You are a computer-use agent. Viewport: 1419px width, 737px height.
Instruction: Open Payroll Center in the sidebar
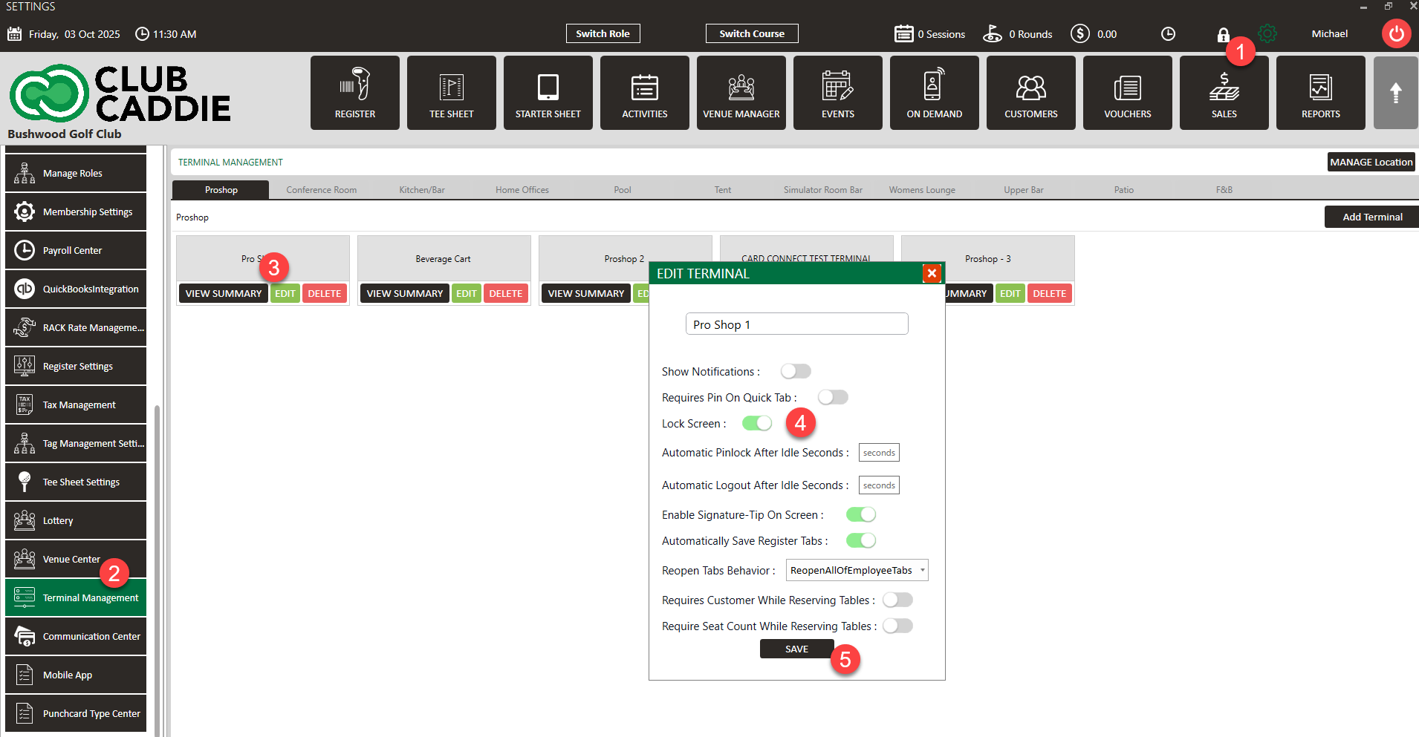pyautogui.click(x=76, y=250)
